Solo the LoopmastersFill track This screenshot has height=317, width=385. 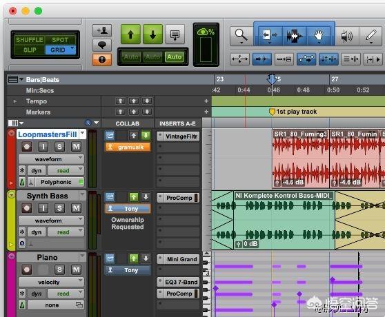pos(59,147)
